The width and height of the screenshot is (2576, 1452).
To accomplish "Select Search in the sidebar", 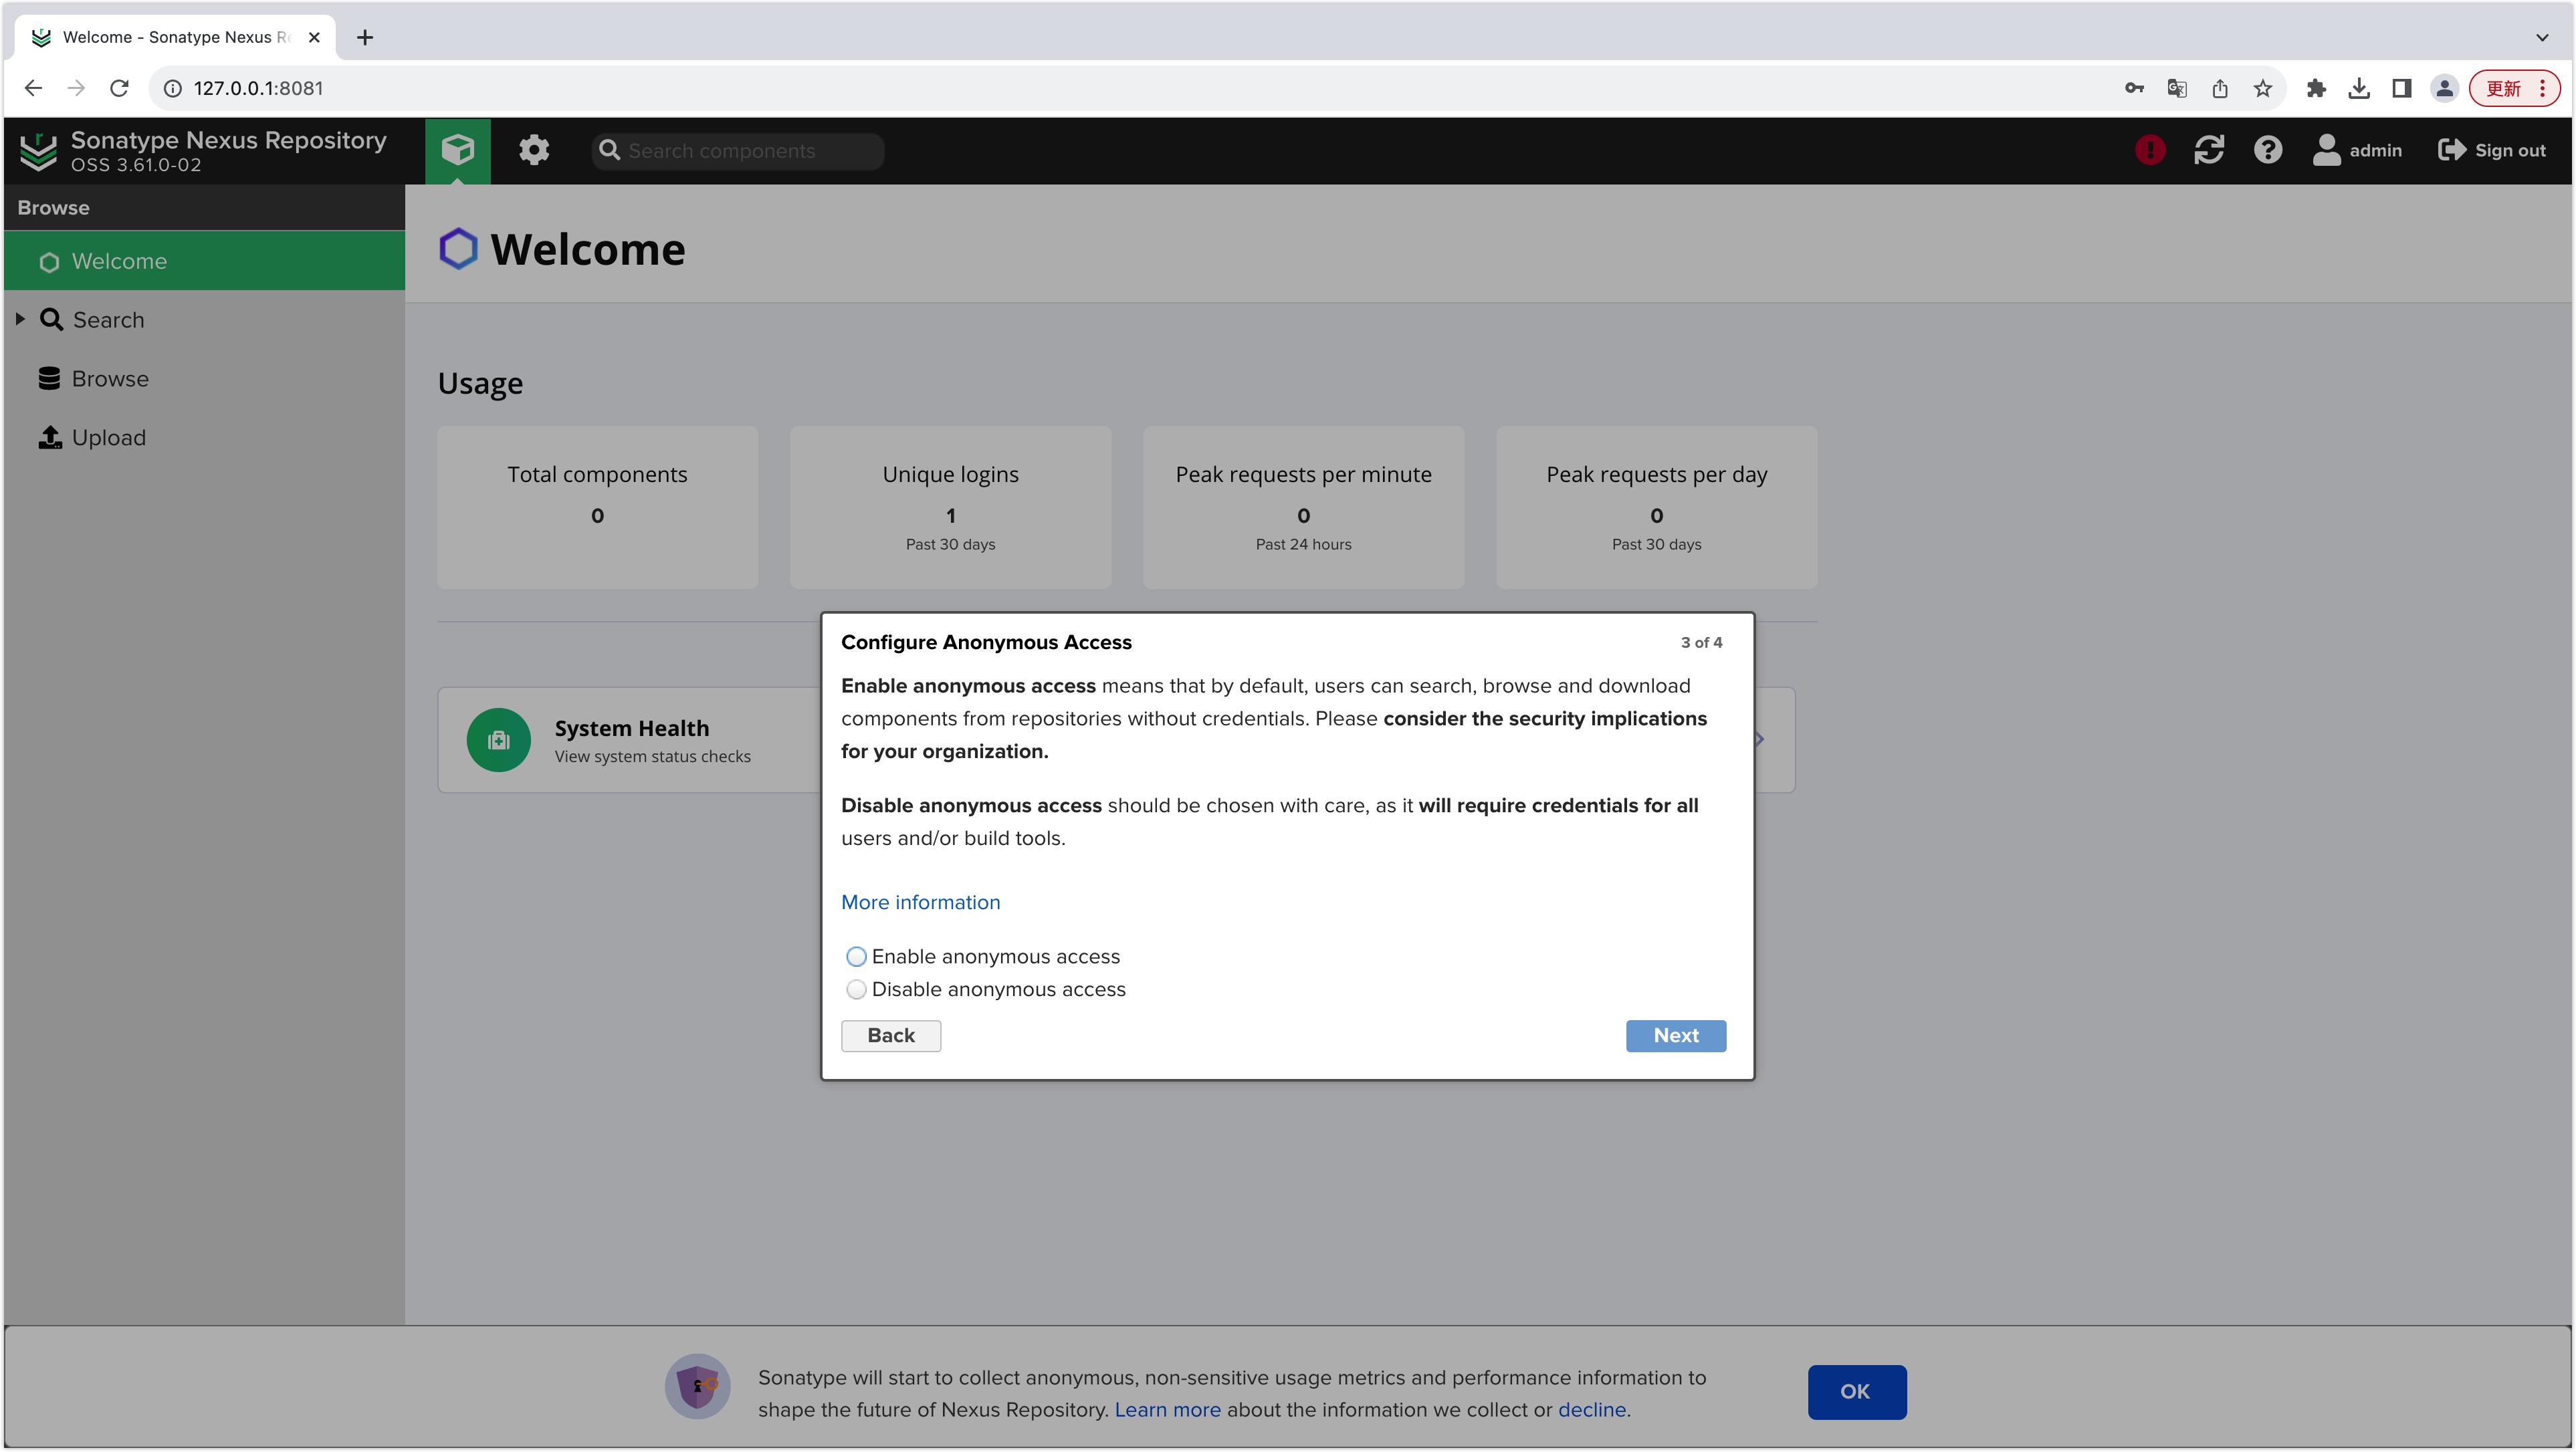I will 205,320.
